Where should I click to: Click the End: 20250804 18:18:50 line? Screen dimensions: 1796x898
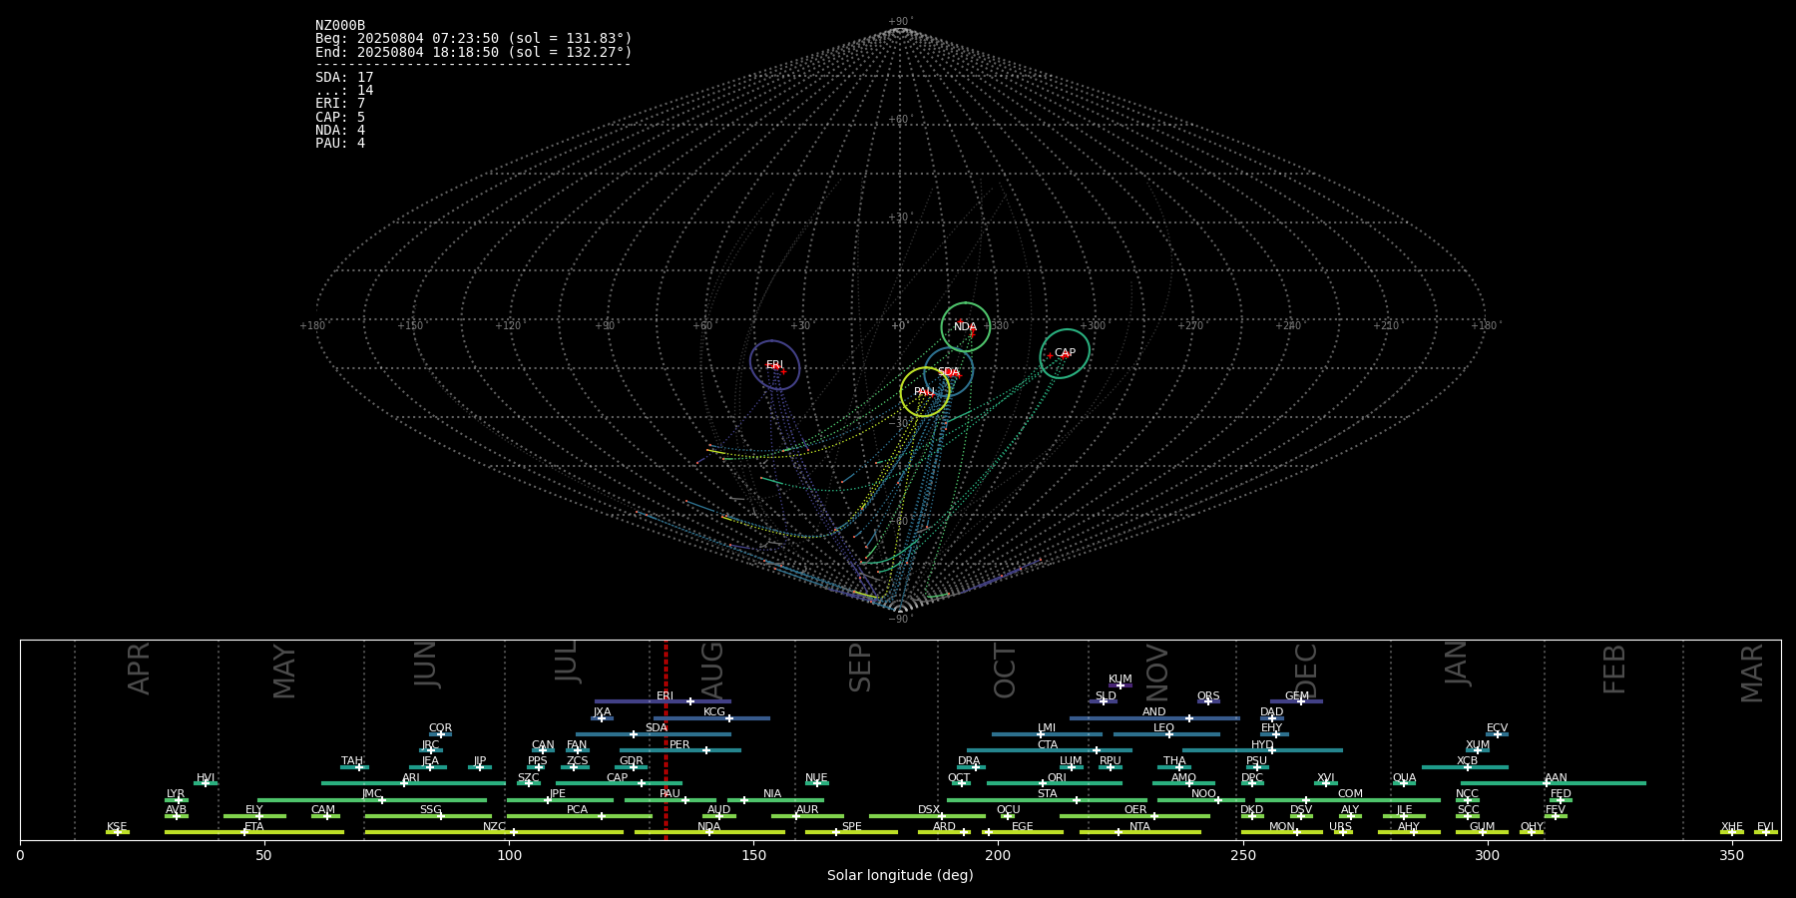[474, 52]
